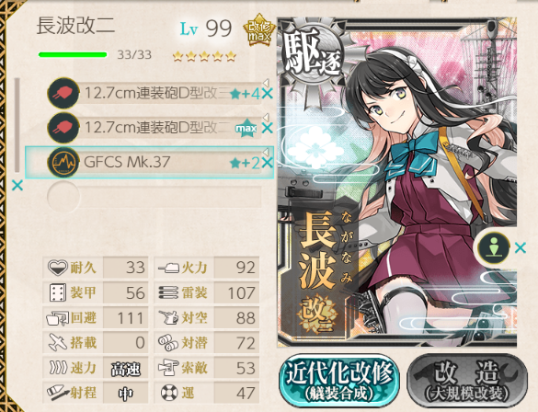
Task: Expand arrow above GFCS Mk.37 slot
Action: 265,152
